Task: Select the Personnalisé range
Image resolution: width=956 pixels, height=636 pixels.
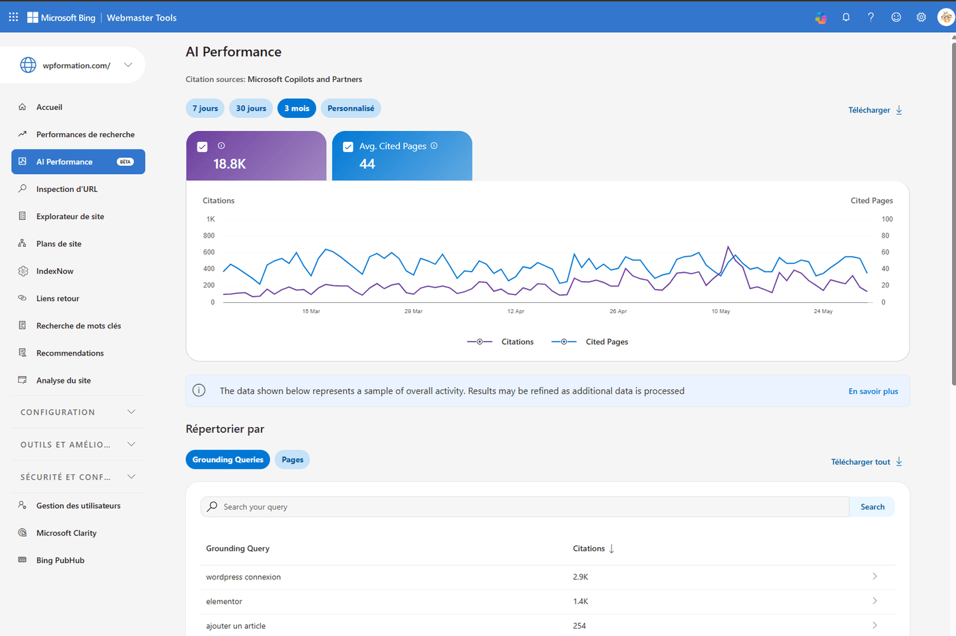Action: pos(351,108)
